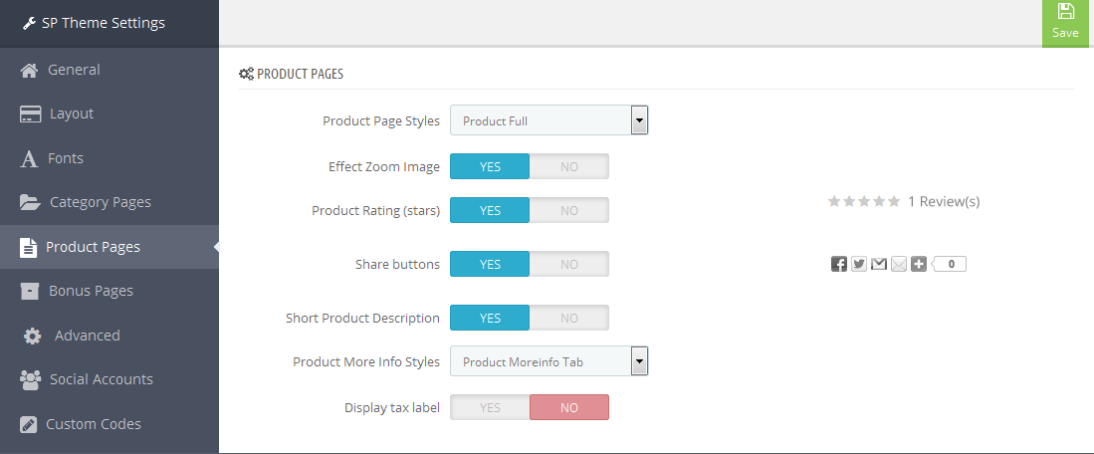Viewport: 1094px width, 454px height.
Task: Turn off Effect Zoom Image with NO
Action: point(569,166)
